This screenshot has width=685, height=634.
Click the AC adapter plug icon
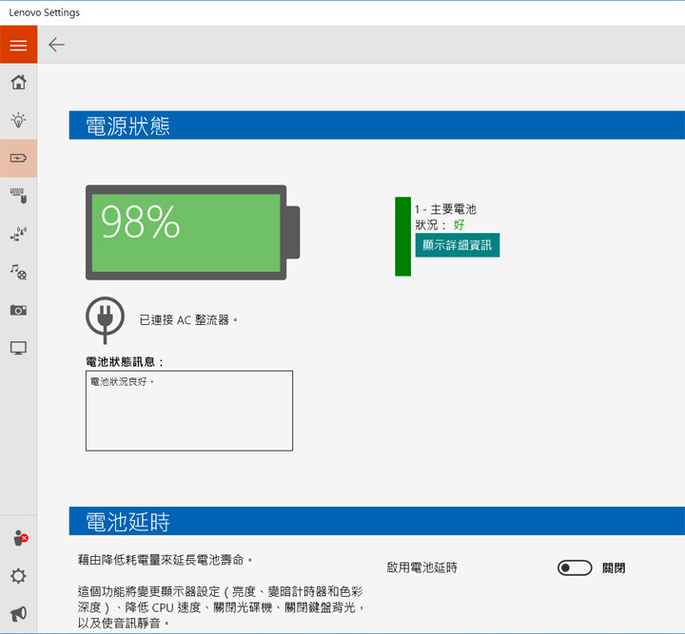pos(104,319)
